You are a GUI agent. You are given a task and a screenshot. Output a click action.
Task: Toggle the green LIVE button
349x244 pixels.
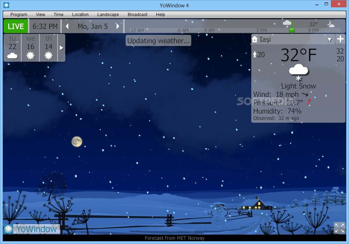pos(16,26)
